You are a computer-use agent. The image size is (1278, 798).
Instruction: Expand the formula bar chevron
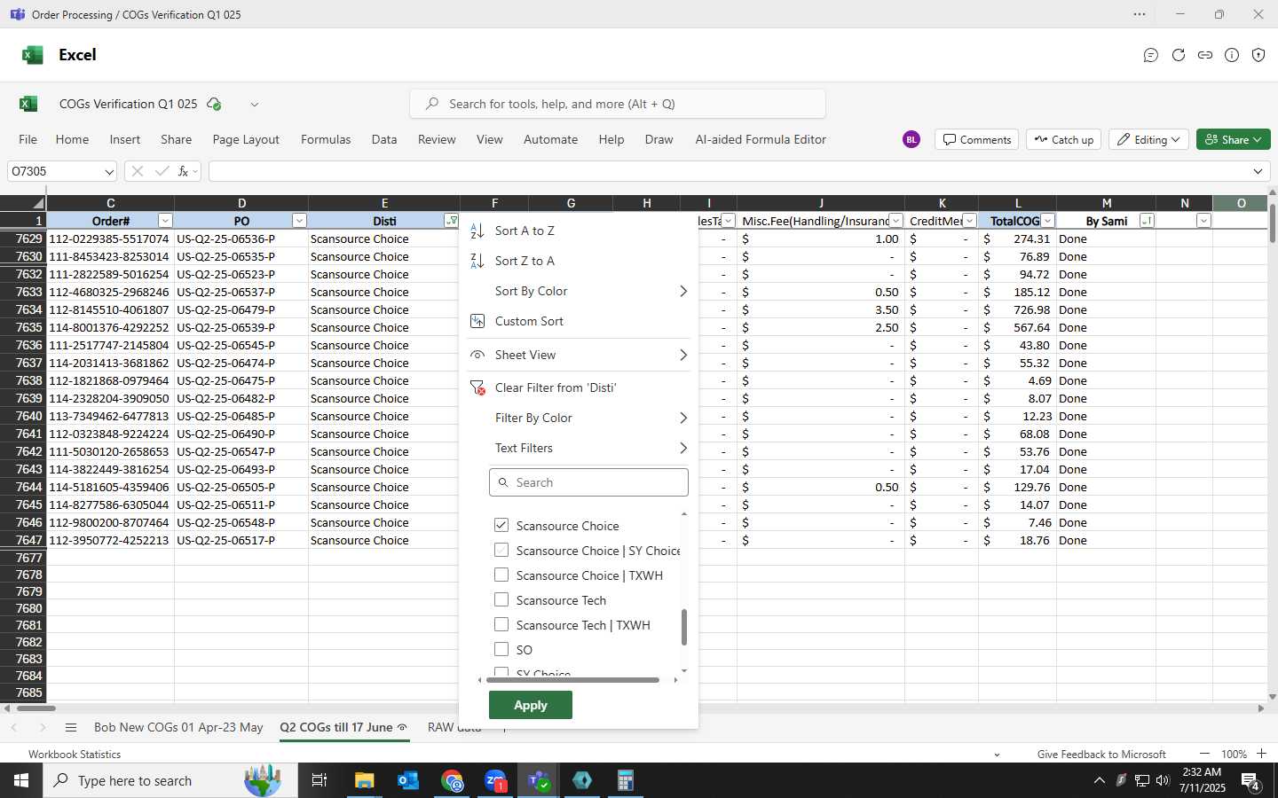pos(1258,171)
